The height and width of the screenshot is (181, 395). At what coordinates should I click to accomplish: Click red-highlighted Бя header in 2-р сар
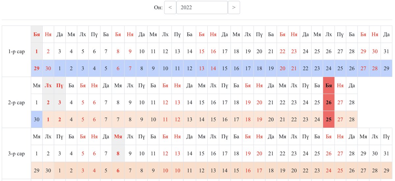329,85
